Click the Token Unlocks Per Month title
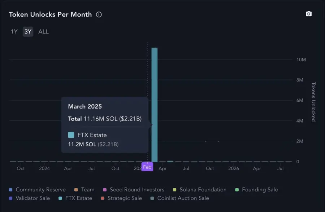Viewport: 325px width, 212px height. [50, 15]
